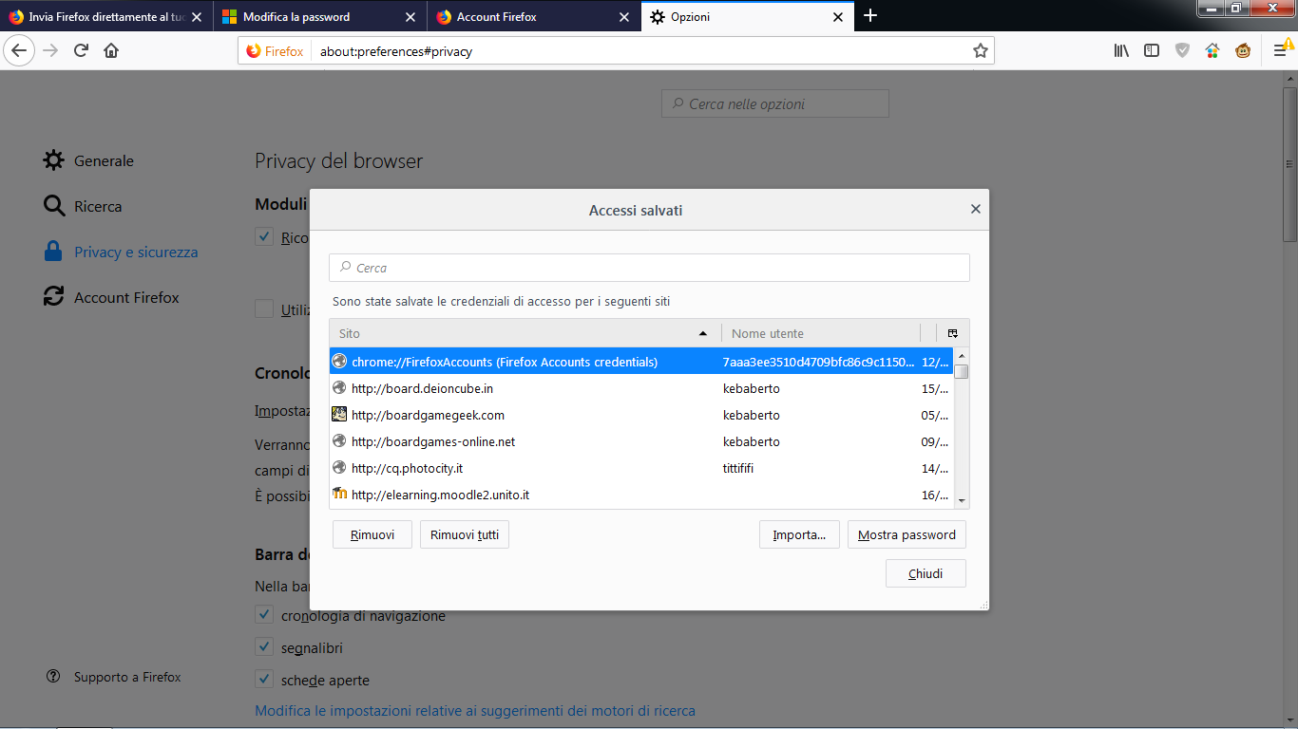Viewport: 1298px width, 729px height.
Task: Switch to the Modifica la password tab
Action: click(319, 17)
